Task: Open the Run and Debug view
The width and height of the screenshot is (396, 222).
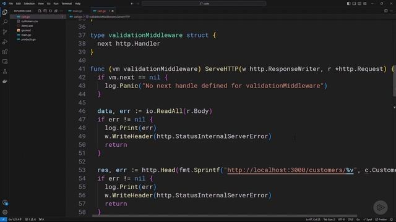Action: [x=5, y=42]
